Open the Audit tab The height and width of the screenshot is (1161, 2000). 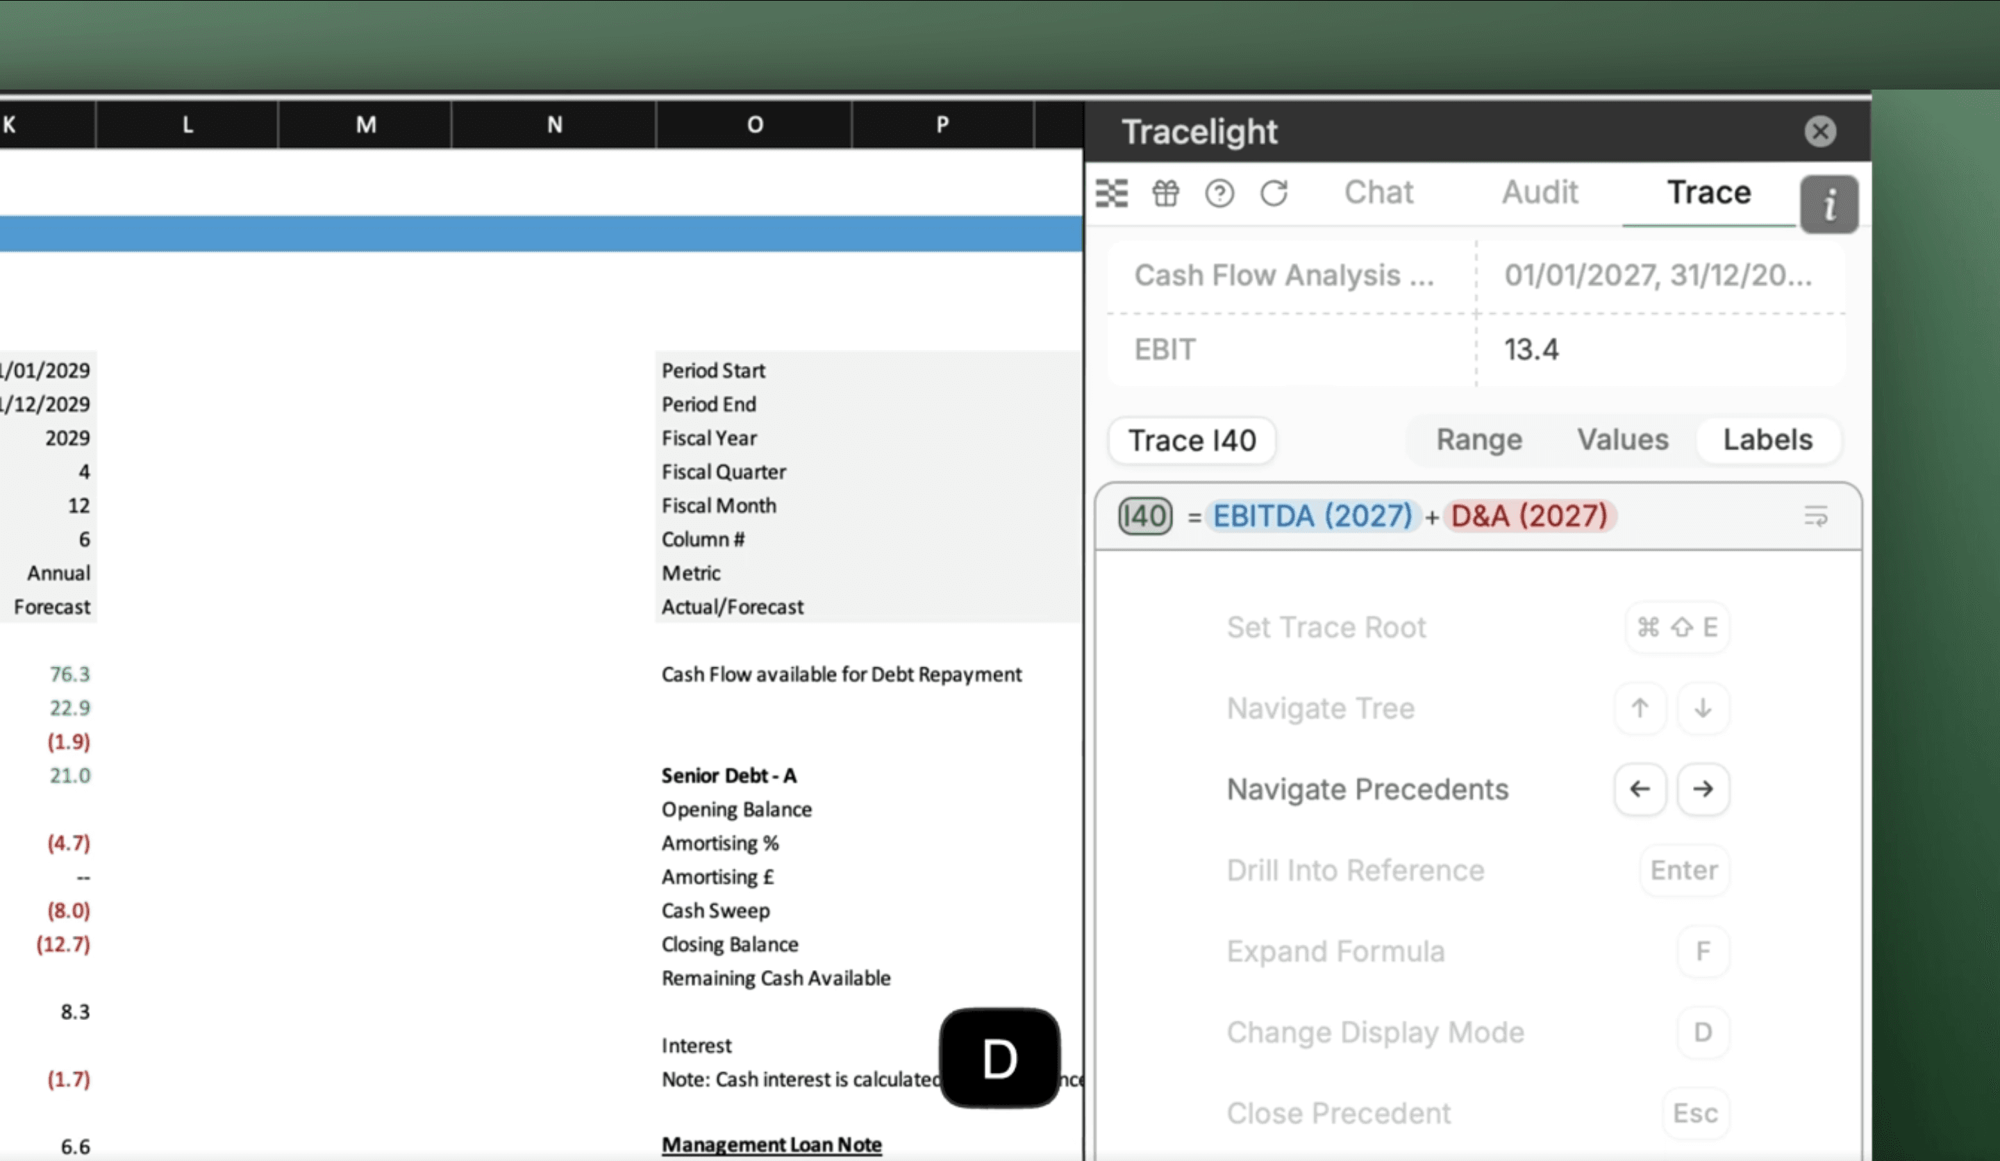[x=1540, y=192]
